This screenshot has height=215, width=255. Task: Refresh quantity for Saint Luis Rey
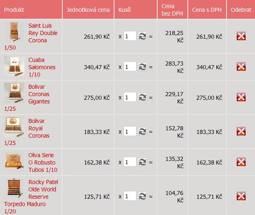pyautogui.click(x=143, y=36)
